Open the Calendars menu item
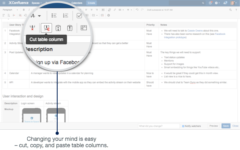This screenshot has height=150, width=240. [x=77, y=3]
